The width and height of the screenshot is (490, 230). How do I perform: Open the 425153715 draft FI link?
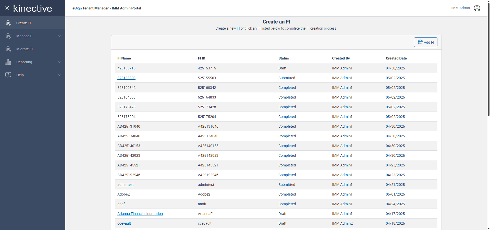[126, 68]
